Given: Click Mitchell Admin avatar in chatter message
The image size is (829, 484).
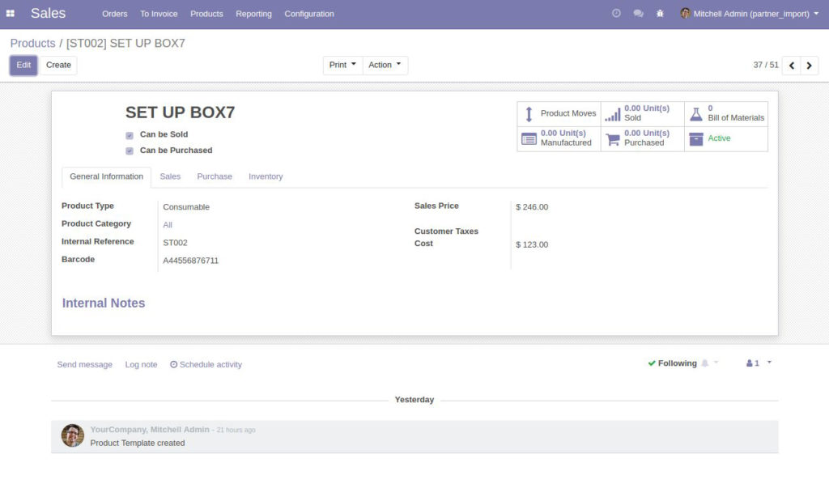Looking at the screenshot, I should 72,435.
